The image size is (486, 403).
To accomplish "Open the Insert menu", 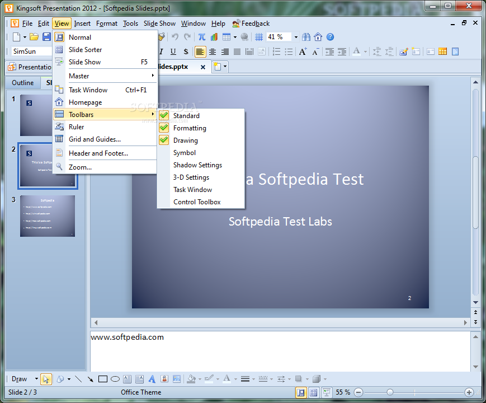I will [x=82, y=24].
